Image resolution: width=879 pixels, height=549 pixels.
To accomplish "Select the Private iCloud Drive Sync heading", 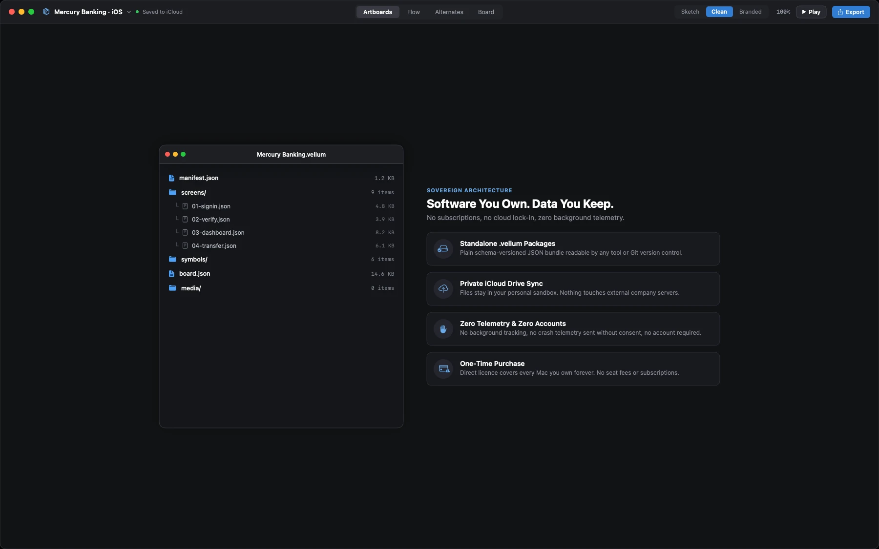I will 501,284.
